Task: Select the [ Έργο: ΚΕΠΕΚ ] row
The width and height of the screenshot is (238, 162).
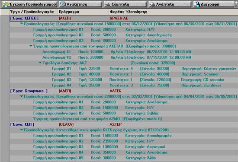Action: pyautogui.click(x=124, y=18)
